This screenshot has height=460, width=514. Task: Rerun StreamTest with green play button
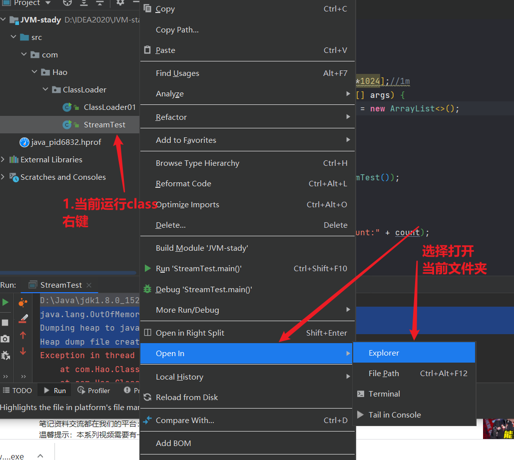pos(5,302)
